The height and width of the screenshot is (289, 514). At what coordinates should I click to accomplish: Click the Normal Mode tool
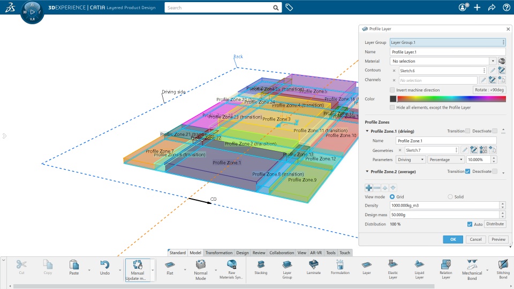[x=201, y=270]
